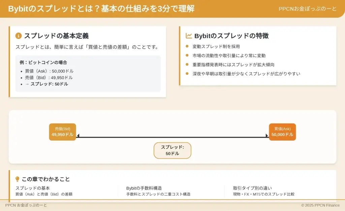Open the Bybitの手数料構造 chapter item
Screen dimensions: 345x211
click(144, 188)
